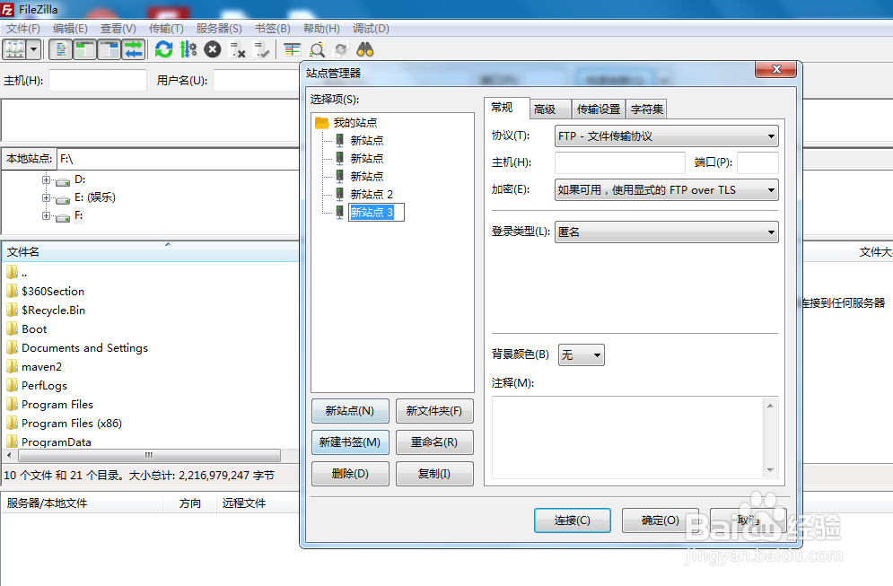Screen dimensions: 893x586
Task: Toggle message log display icon
Action: click(x=60, y=50)
